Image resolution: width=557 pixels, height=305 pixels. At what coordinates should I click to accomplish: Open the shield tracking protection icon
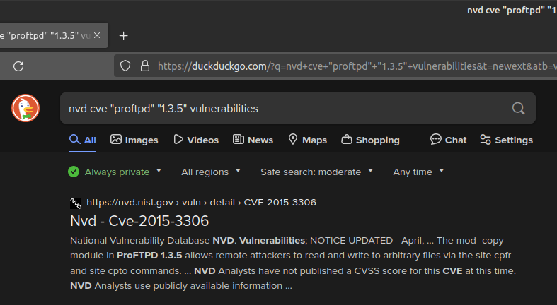pyautogui.click(x=125, y=66)
